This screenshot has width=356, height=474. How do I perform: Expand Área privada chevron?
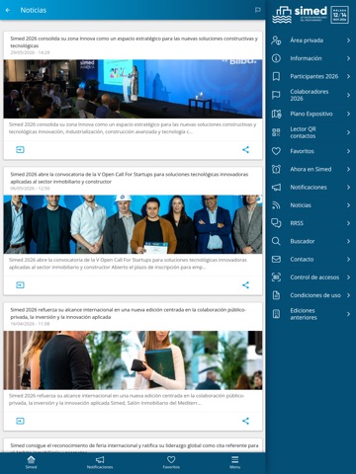[348, 40]
